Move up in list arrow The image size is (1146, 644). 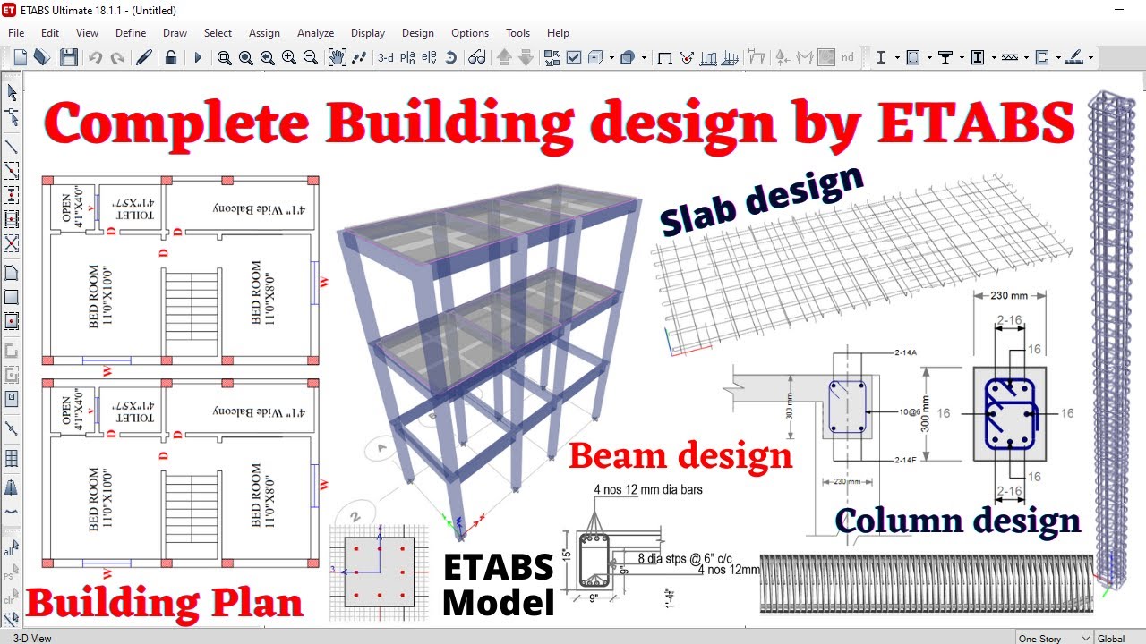tap(504, 57)
